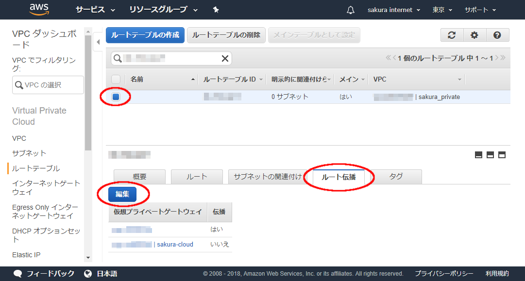Open the sakura internet account dropdown
This screenshot has width=525, height=281.
[x=394, y=10]
